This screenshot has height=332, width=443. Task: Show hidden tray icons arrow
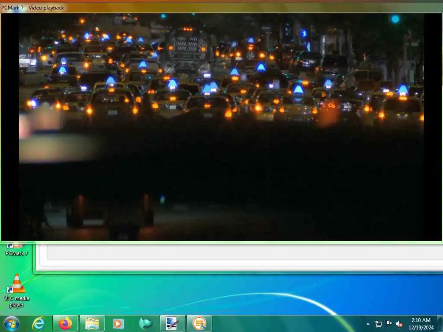(368, 324)
